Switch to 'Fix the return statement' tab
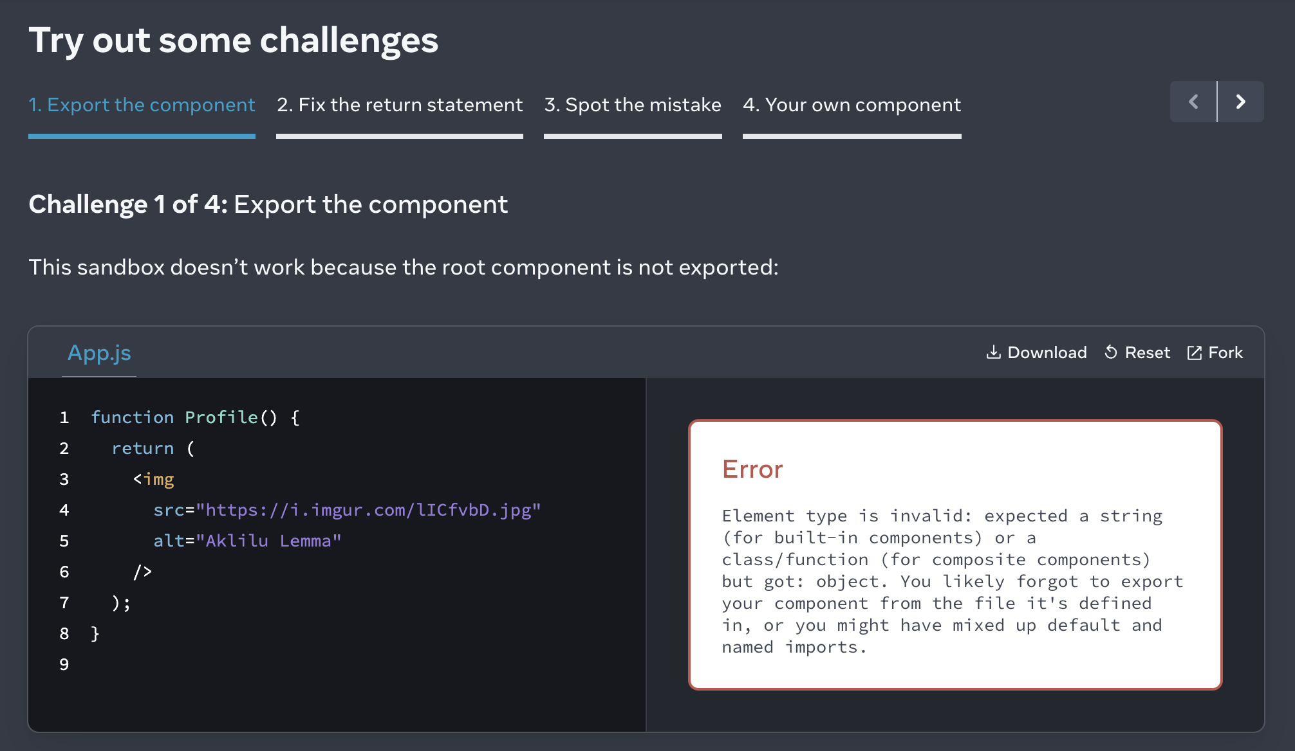 (x=399, y=105)
